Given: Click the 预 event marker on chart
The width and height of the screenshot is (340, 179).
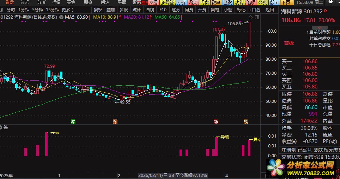Looking at the screenshot, I should (115, 122).
